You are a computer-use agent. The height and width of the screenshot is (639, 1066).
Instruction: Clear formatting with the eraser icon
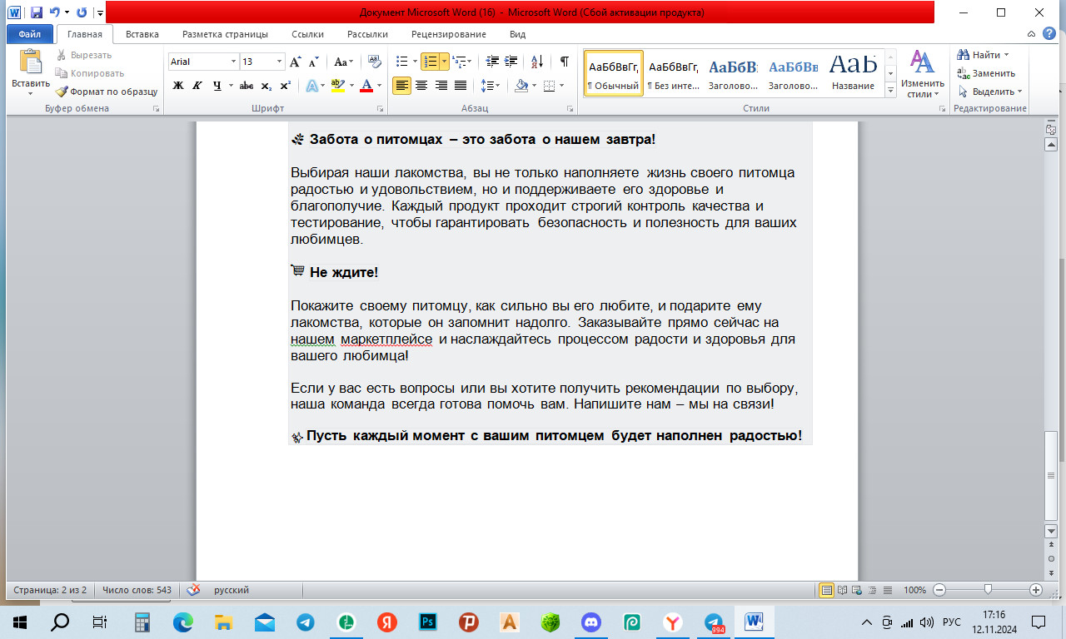pos(374,62)
